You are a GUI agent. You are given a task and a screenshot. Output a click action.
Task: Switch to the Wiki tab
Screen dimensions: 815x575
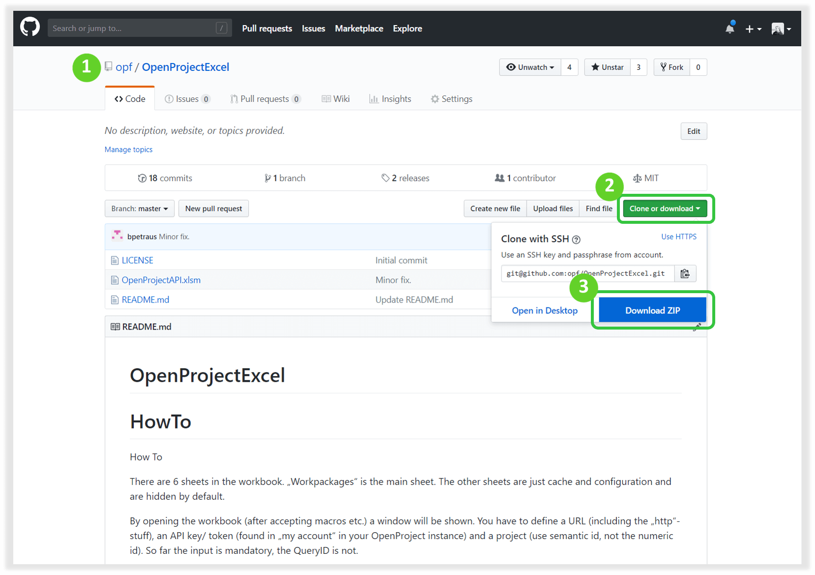pyautogui.click(x=336, y=99)
